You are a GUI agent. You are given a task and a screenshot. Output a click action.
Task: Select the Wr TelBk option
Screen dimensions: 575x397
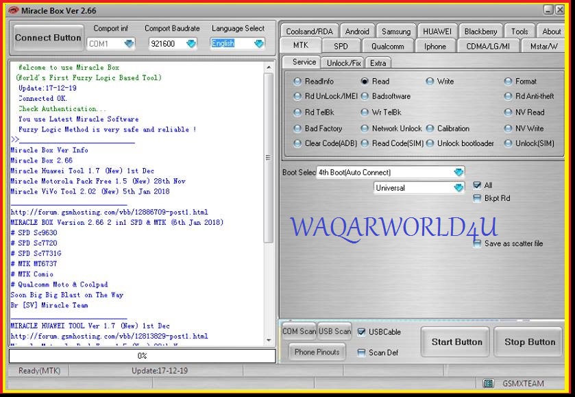point(365,112)
